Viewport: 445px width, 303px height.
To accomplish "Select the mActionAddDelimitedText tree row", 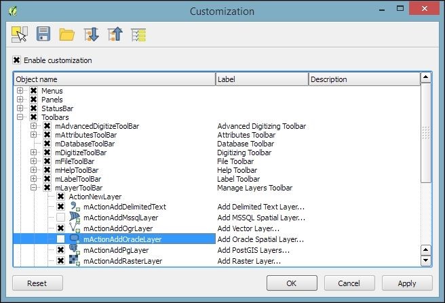I will click(x=124, y=207).
